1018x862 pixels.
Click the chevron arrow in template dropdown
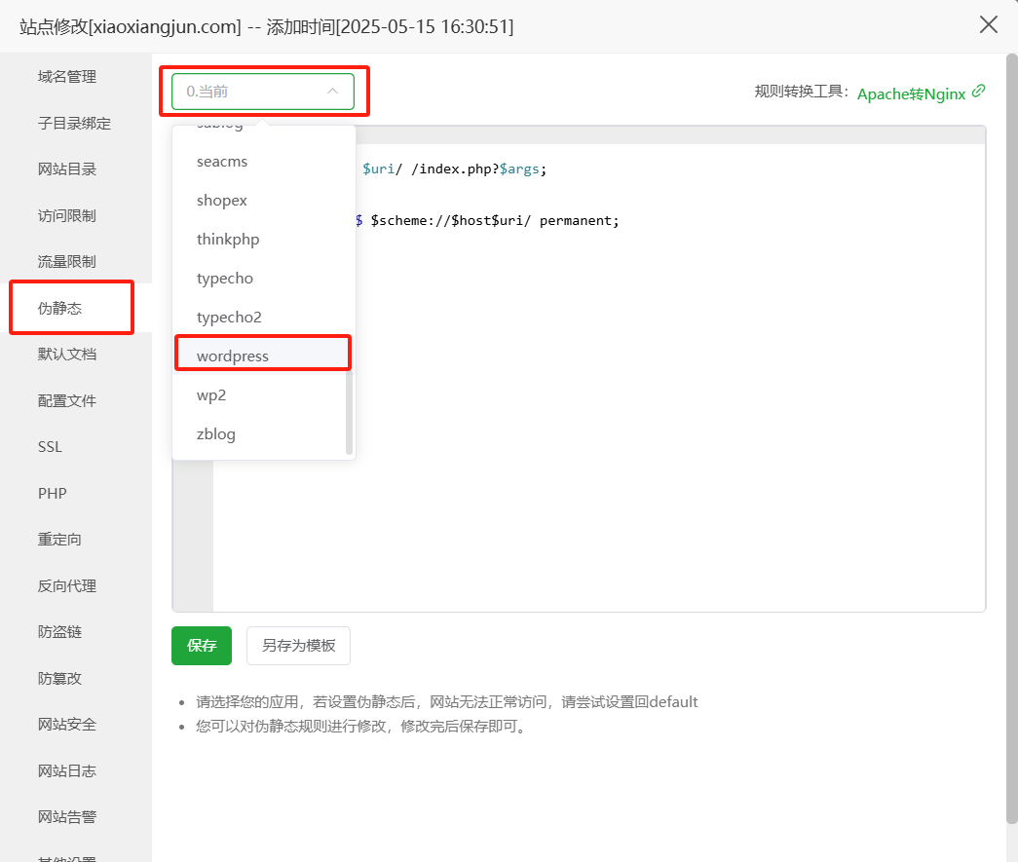tap(332, 92)
